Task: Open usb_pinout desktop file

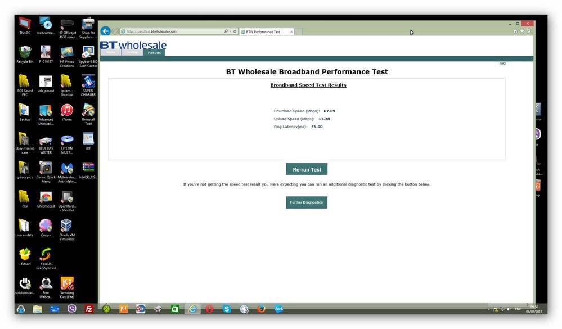Action: click(x=46, y=83)
